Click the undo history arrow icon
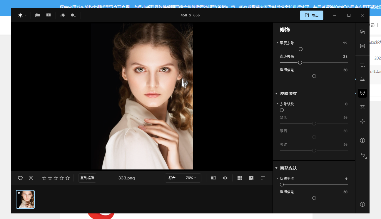This screenshot has width=381, height=219. tap(363, 155)
